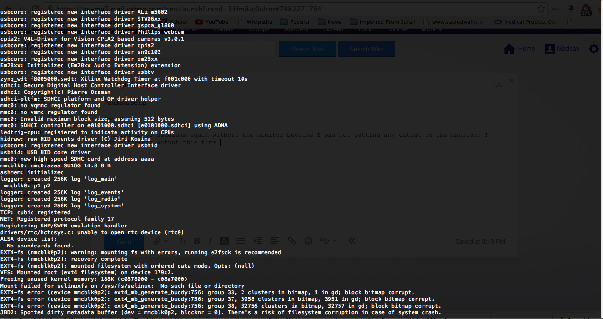The image size is (603, 319).
Task: Open the spell-check language dropdown chevron
Action: [x=335, y=241]
